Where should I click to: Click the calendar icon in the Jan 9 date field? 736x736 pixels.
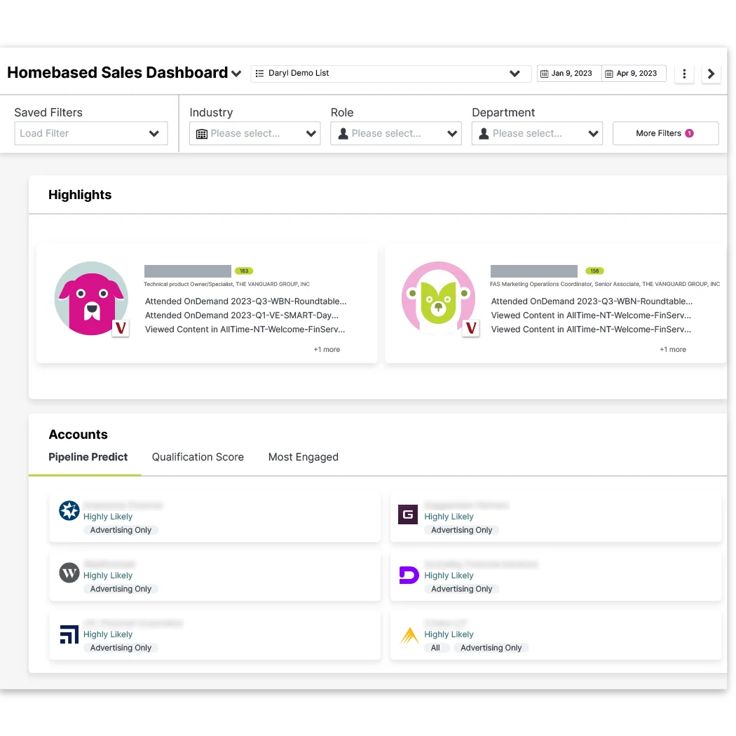[543, 73]
